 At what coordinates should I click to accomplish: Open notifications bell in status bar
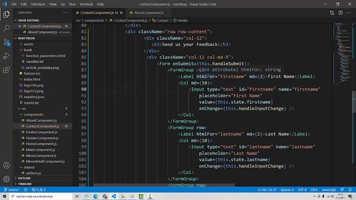click(350, 190)
